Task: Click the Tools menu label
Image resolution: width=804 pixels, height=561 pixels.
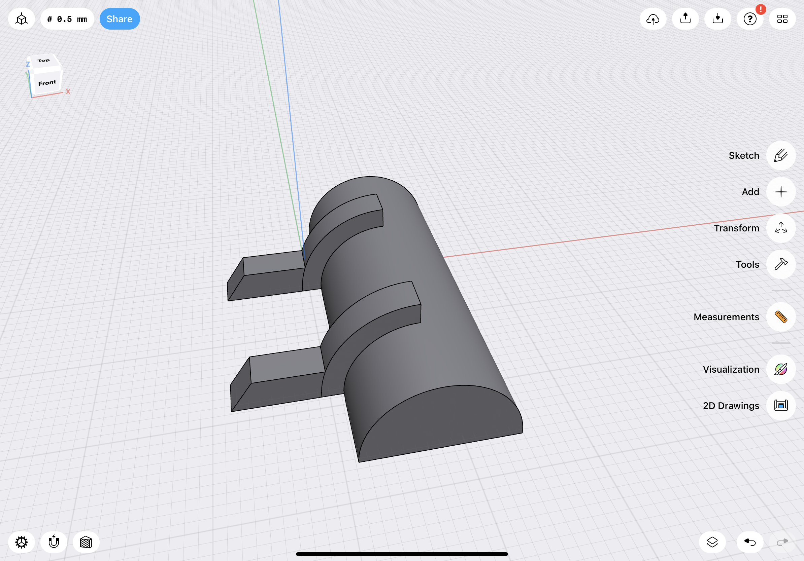Action: pyautogui.click(x=747, y=264)
